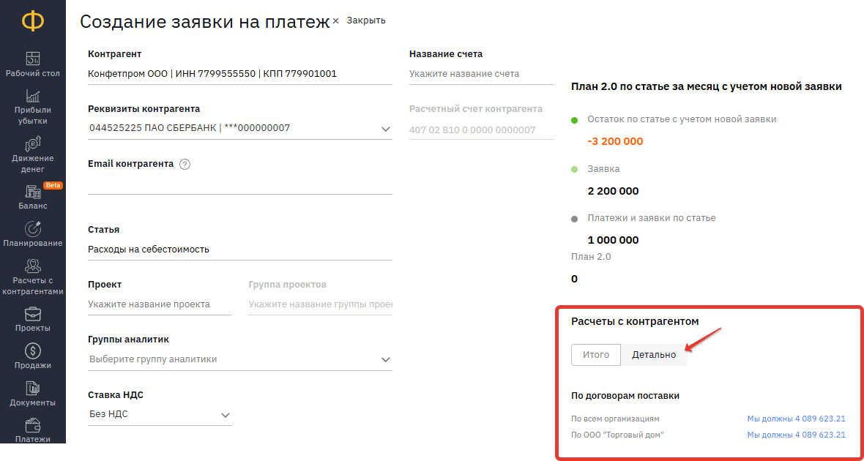This screenshot has width=864, height=461.
Task: Open Документы sidebar icon
Action: tap(33, 389)
